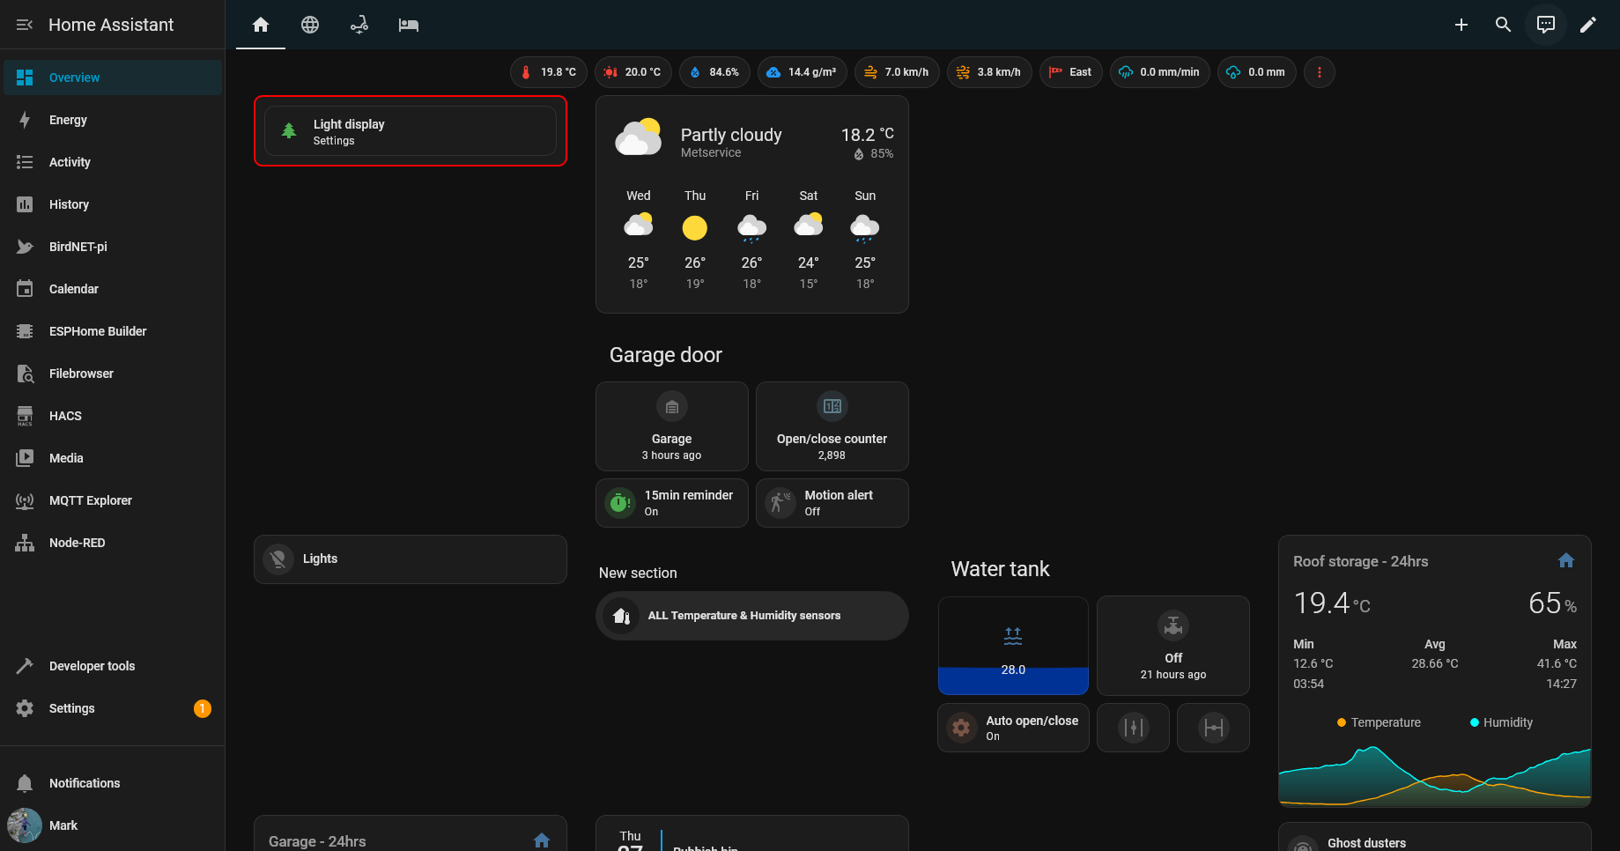Go to the Activity panel
This screenshot has height=851, width=1620.
point(113,162)
